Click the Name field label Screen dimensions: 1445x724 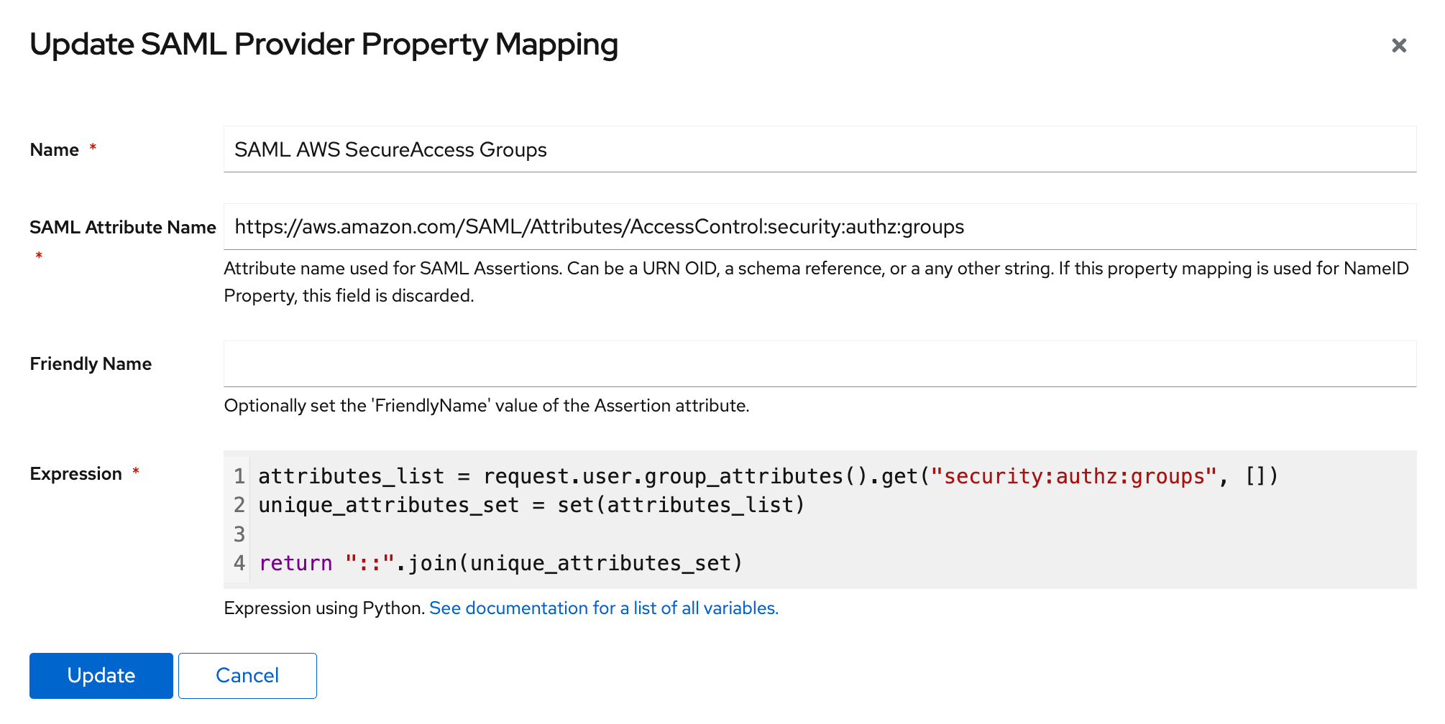(55, 150)
